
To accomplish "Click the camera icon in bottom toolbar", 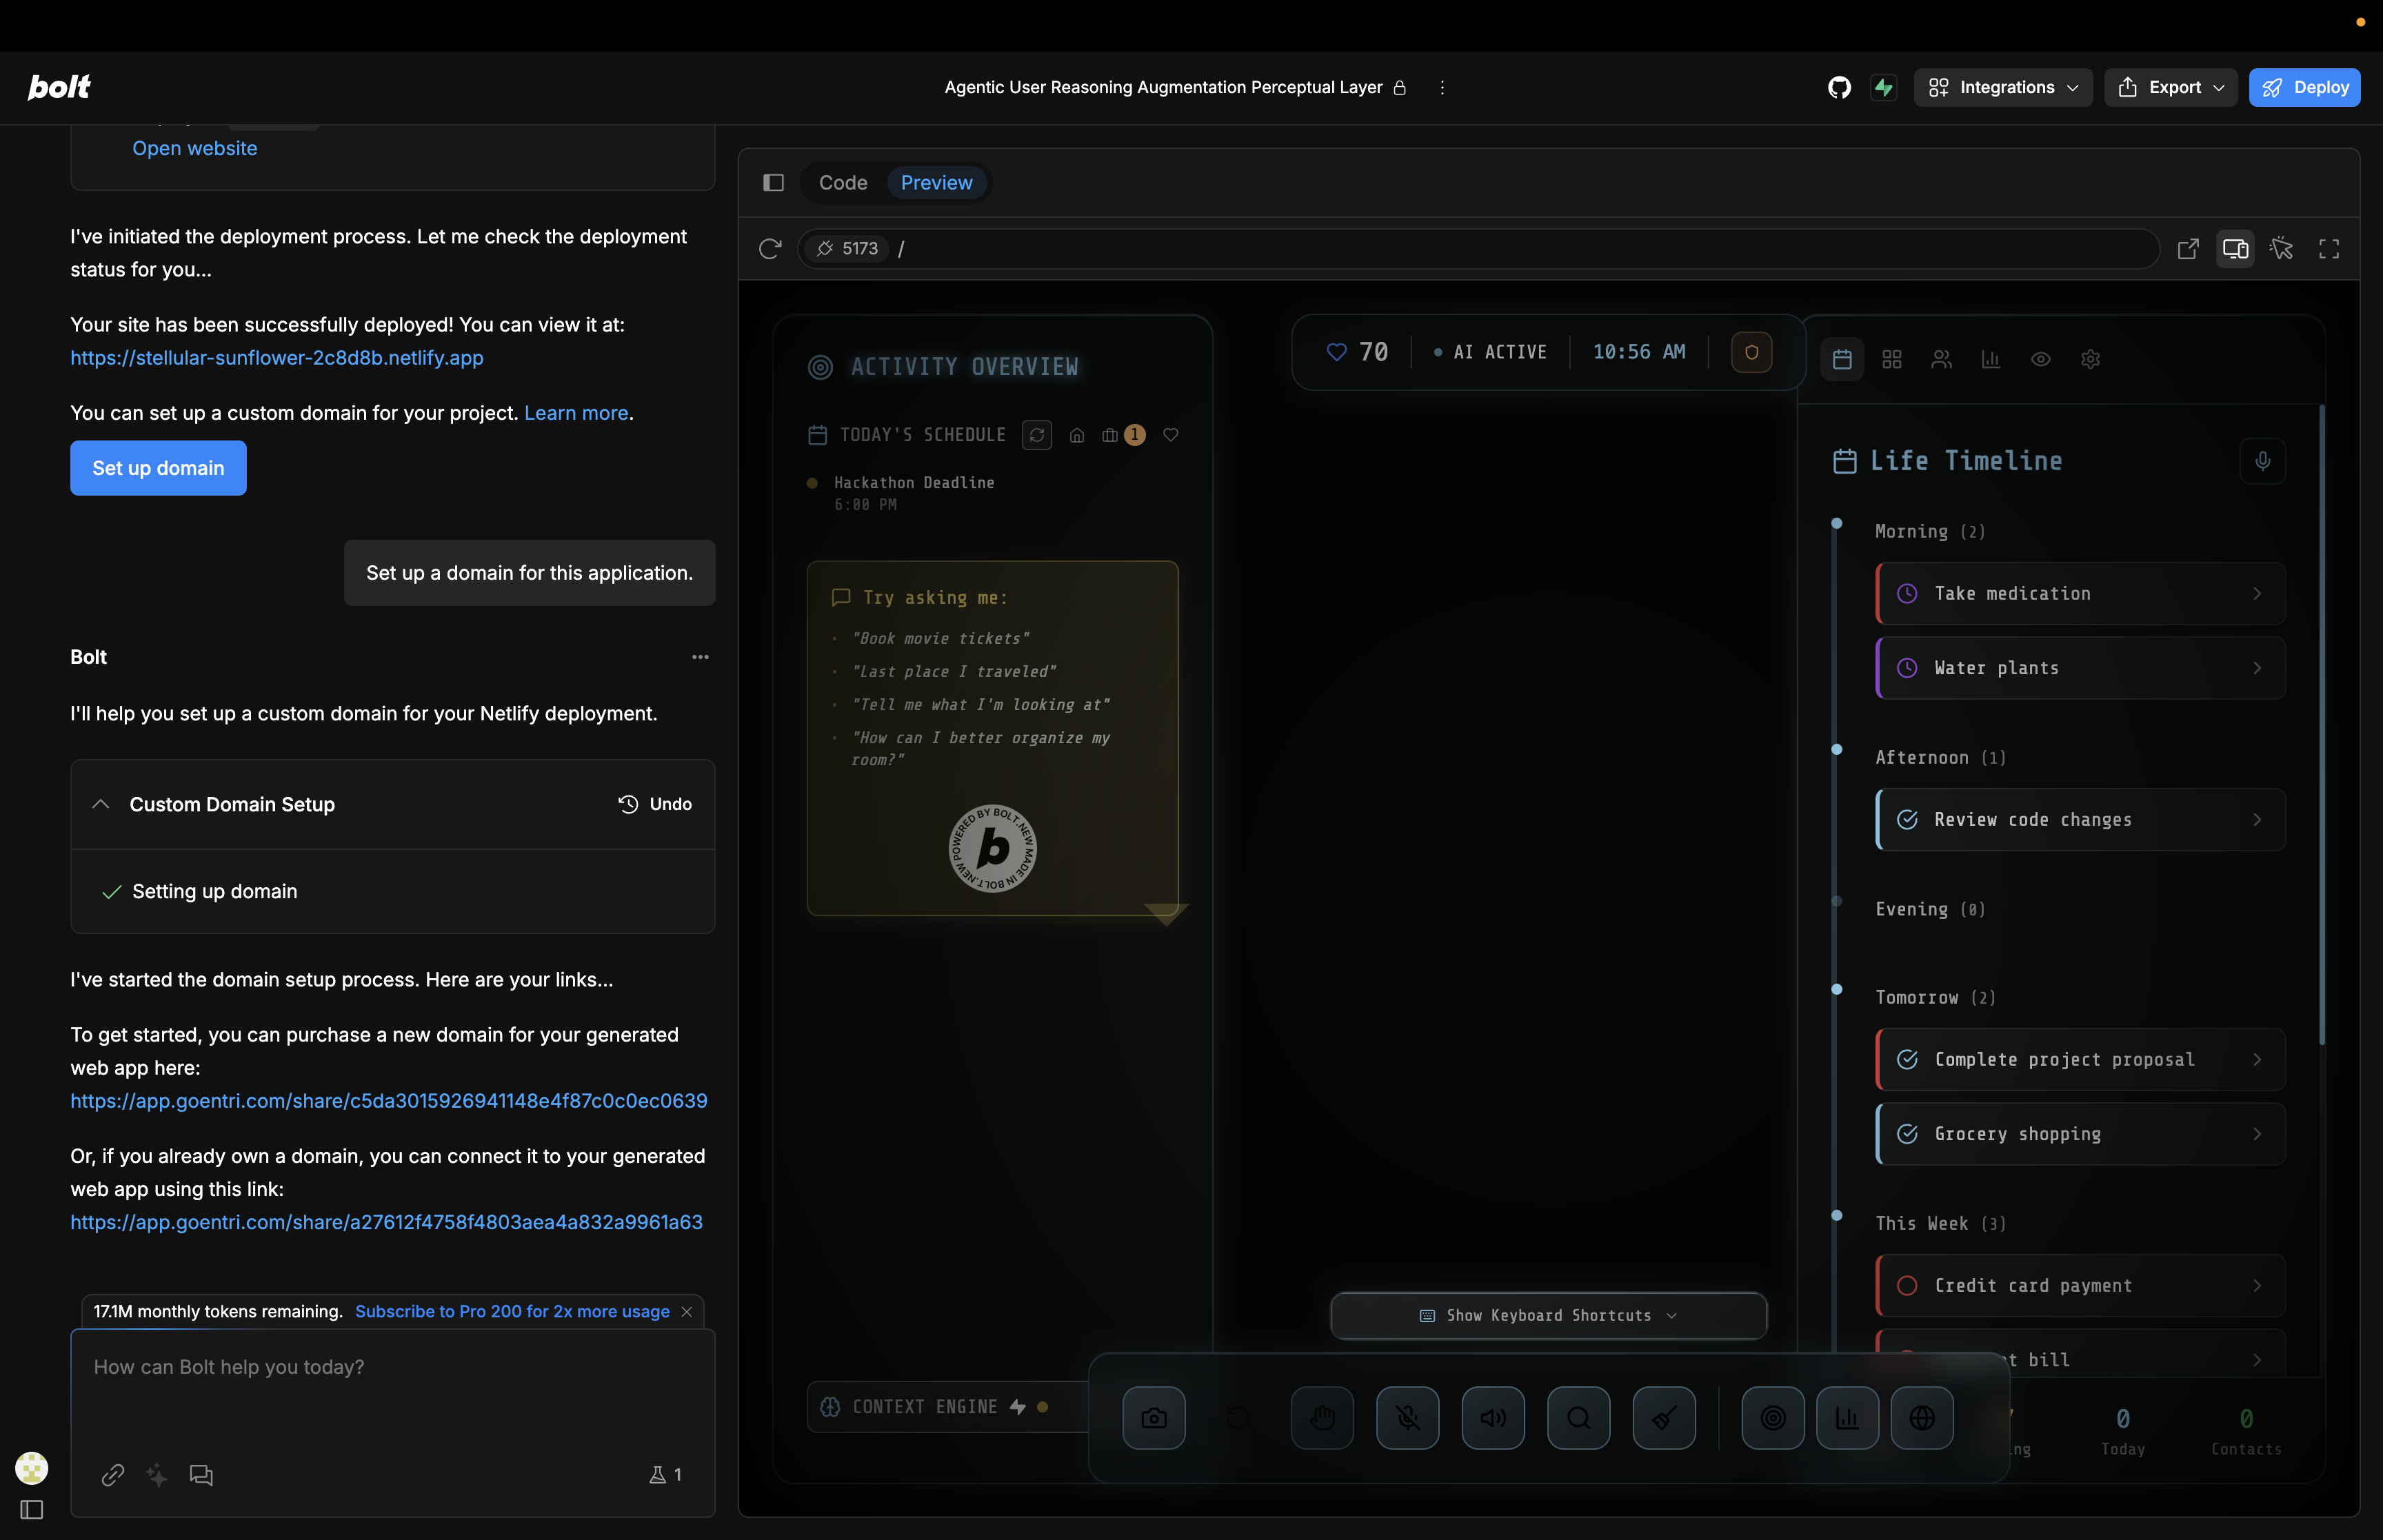I will 1153,1417.
